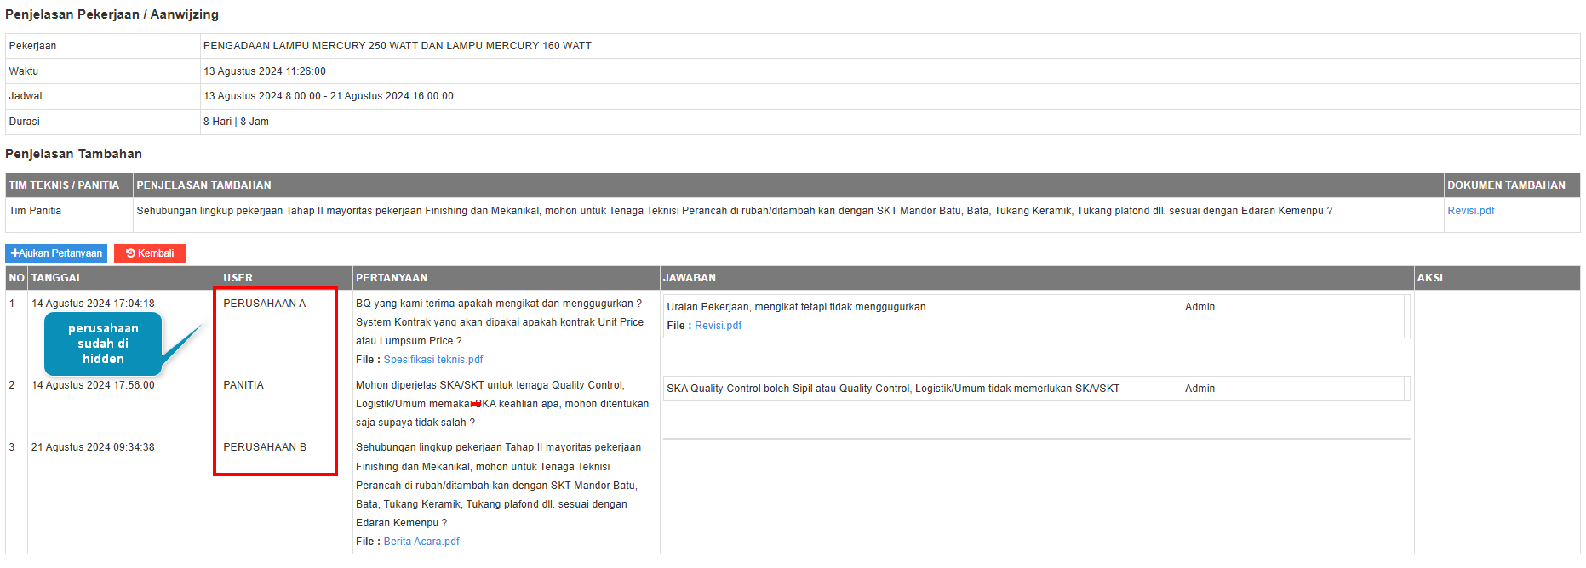The width and height of the screenshot is (1586, 568).
Task: Select the PERTANYAAN column header
Action: (392, 278)
